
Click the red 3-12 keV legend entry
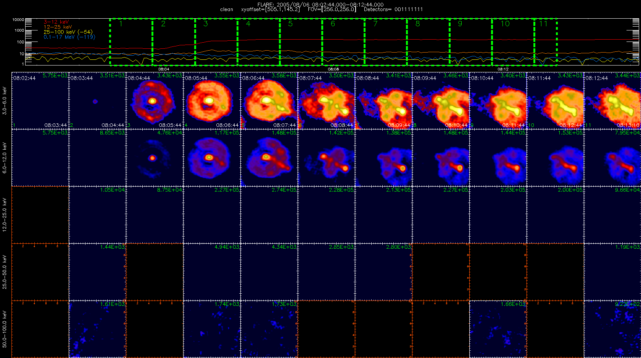coord(56,22)
